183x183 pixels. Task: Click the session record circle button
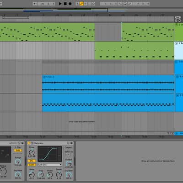[93, 4]
